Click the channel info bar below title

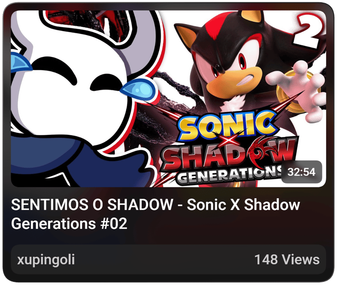(168, 260)
